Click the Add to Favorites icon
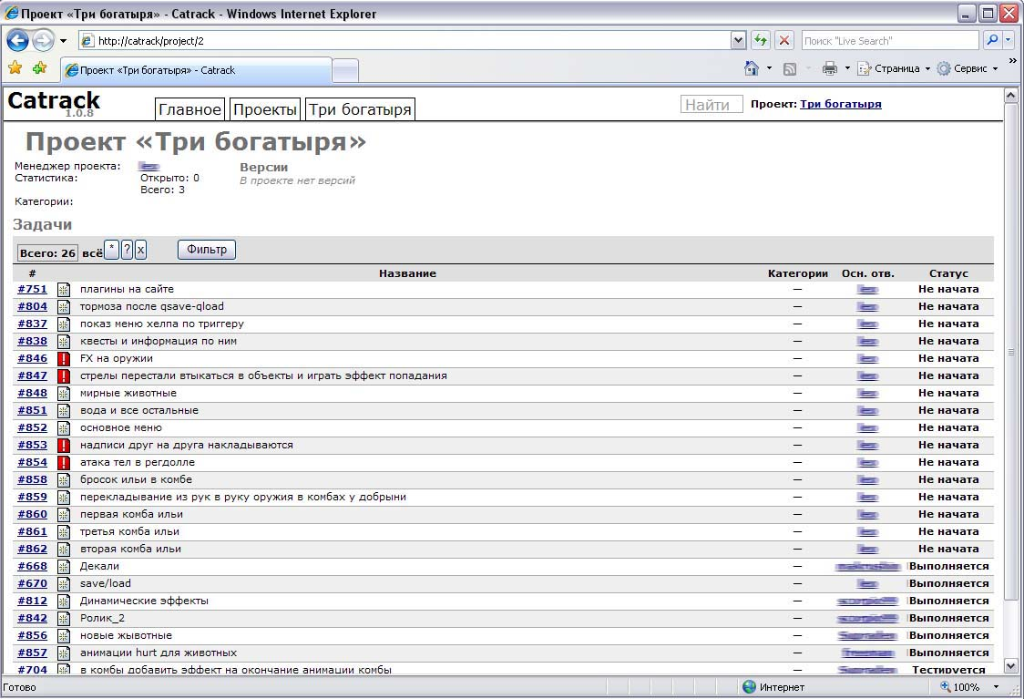This screenshot has width=1024, height=699. pos(39,68)
